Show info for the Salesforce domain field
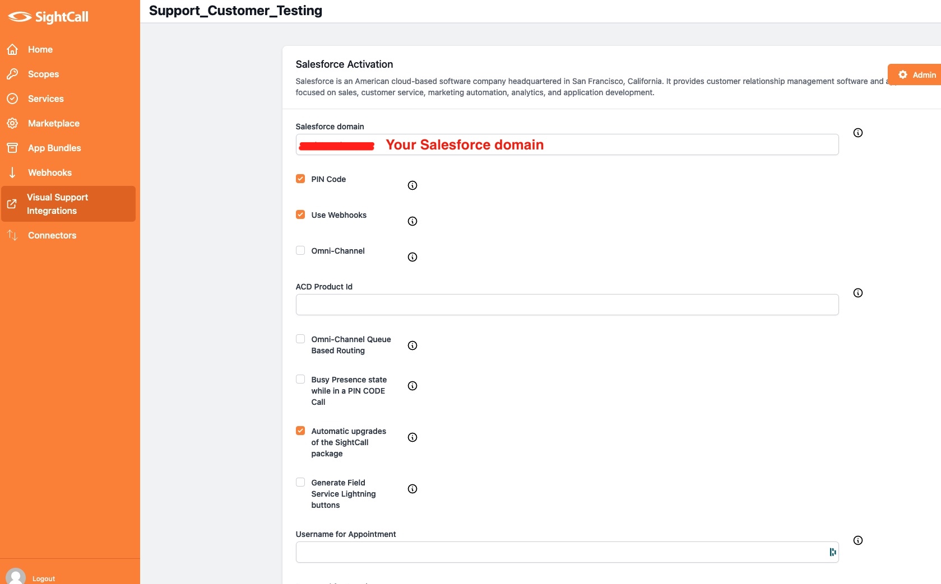Viewport: 941px width, 584px height. click(858, 133)
